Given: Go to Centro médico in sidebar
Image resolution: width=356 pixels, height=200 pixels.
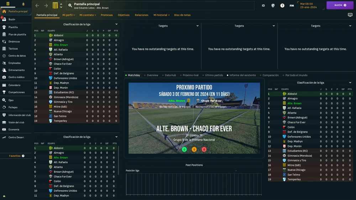Looking at the screenshot, I should 16,77.
